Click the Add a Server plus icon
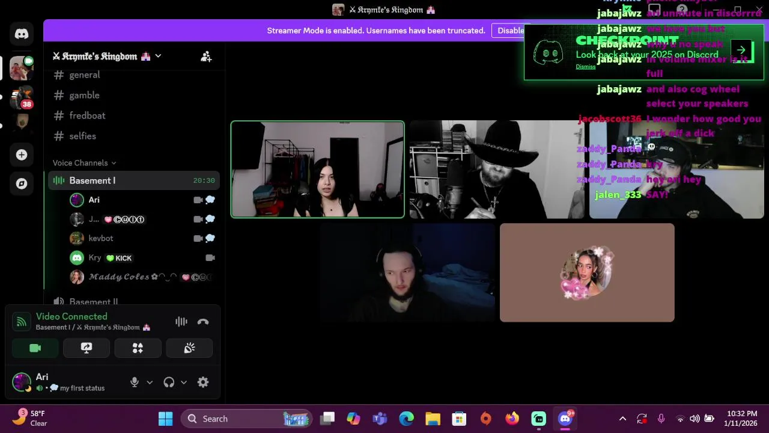769x433 pixels. point(22,155)
